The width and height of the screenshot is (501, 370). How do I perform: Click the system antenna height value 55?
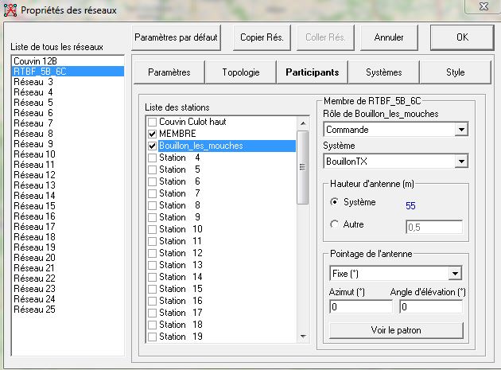[x=410, y=205]
